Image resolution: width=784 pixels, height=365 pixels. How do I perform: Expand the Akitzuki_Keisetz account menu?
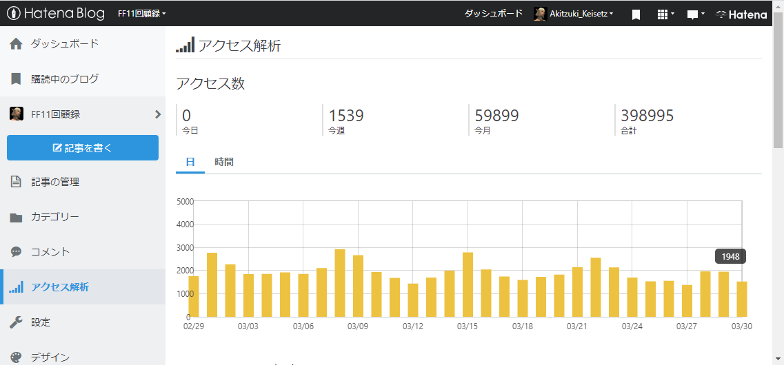[581, 14]
